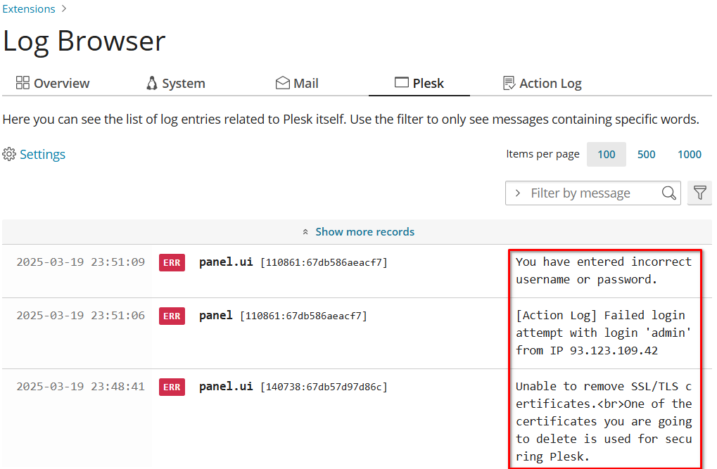Switch to the System tab
This screenshot has height=469, width=717.
coord(175,83)
